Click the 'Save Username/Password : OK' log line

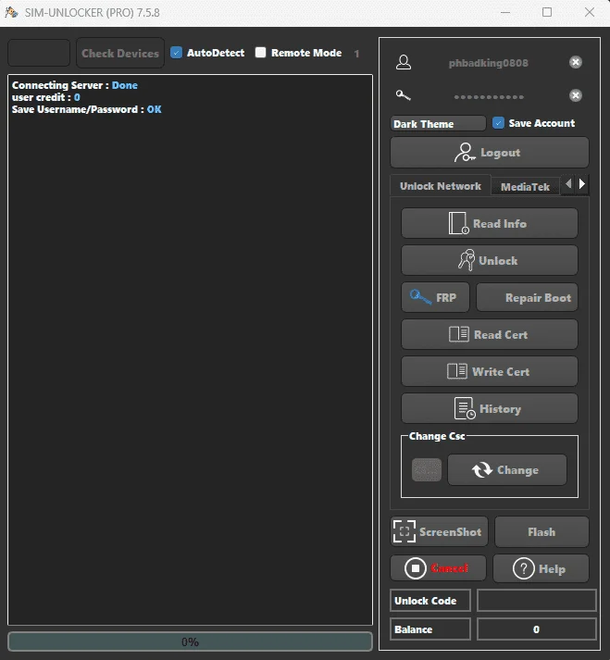point(87,109)
